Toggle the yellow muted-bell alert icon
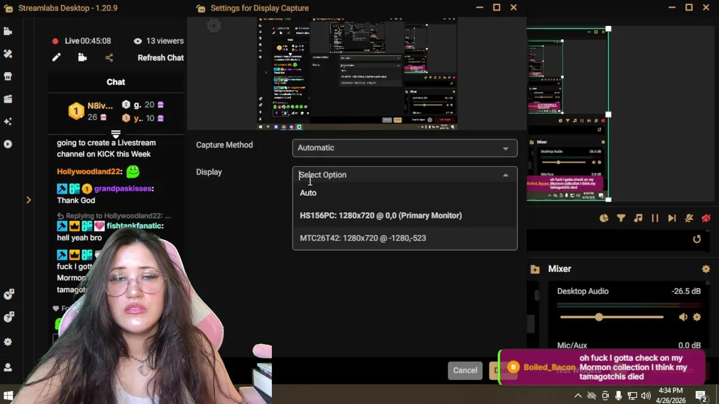Image resolution: width=719 pixels, height=404 pixels. [x=689, y=218]
